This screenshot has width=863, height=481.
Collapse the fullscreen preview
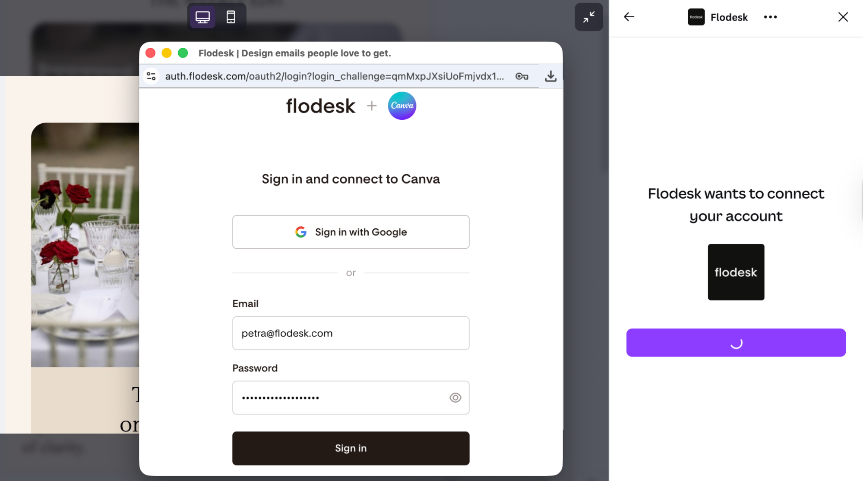[x=588, y=17]
